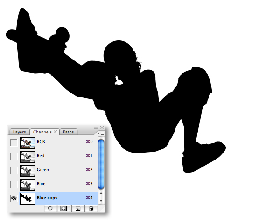Click the ⌘4 shortcut on Blue copy

(89, 197)
